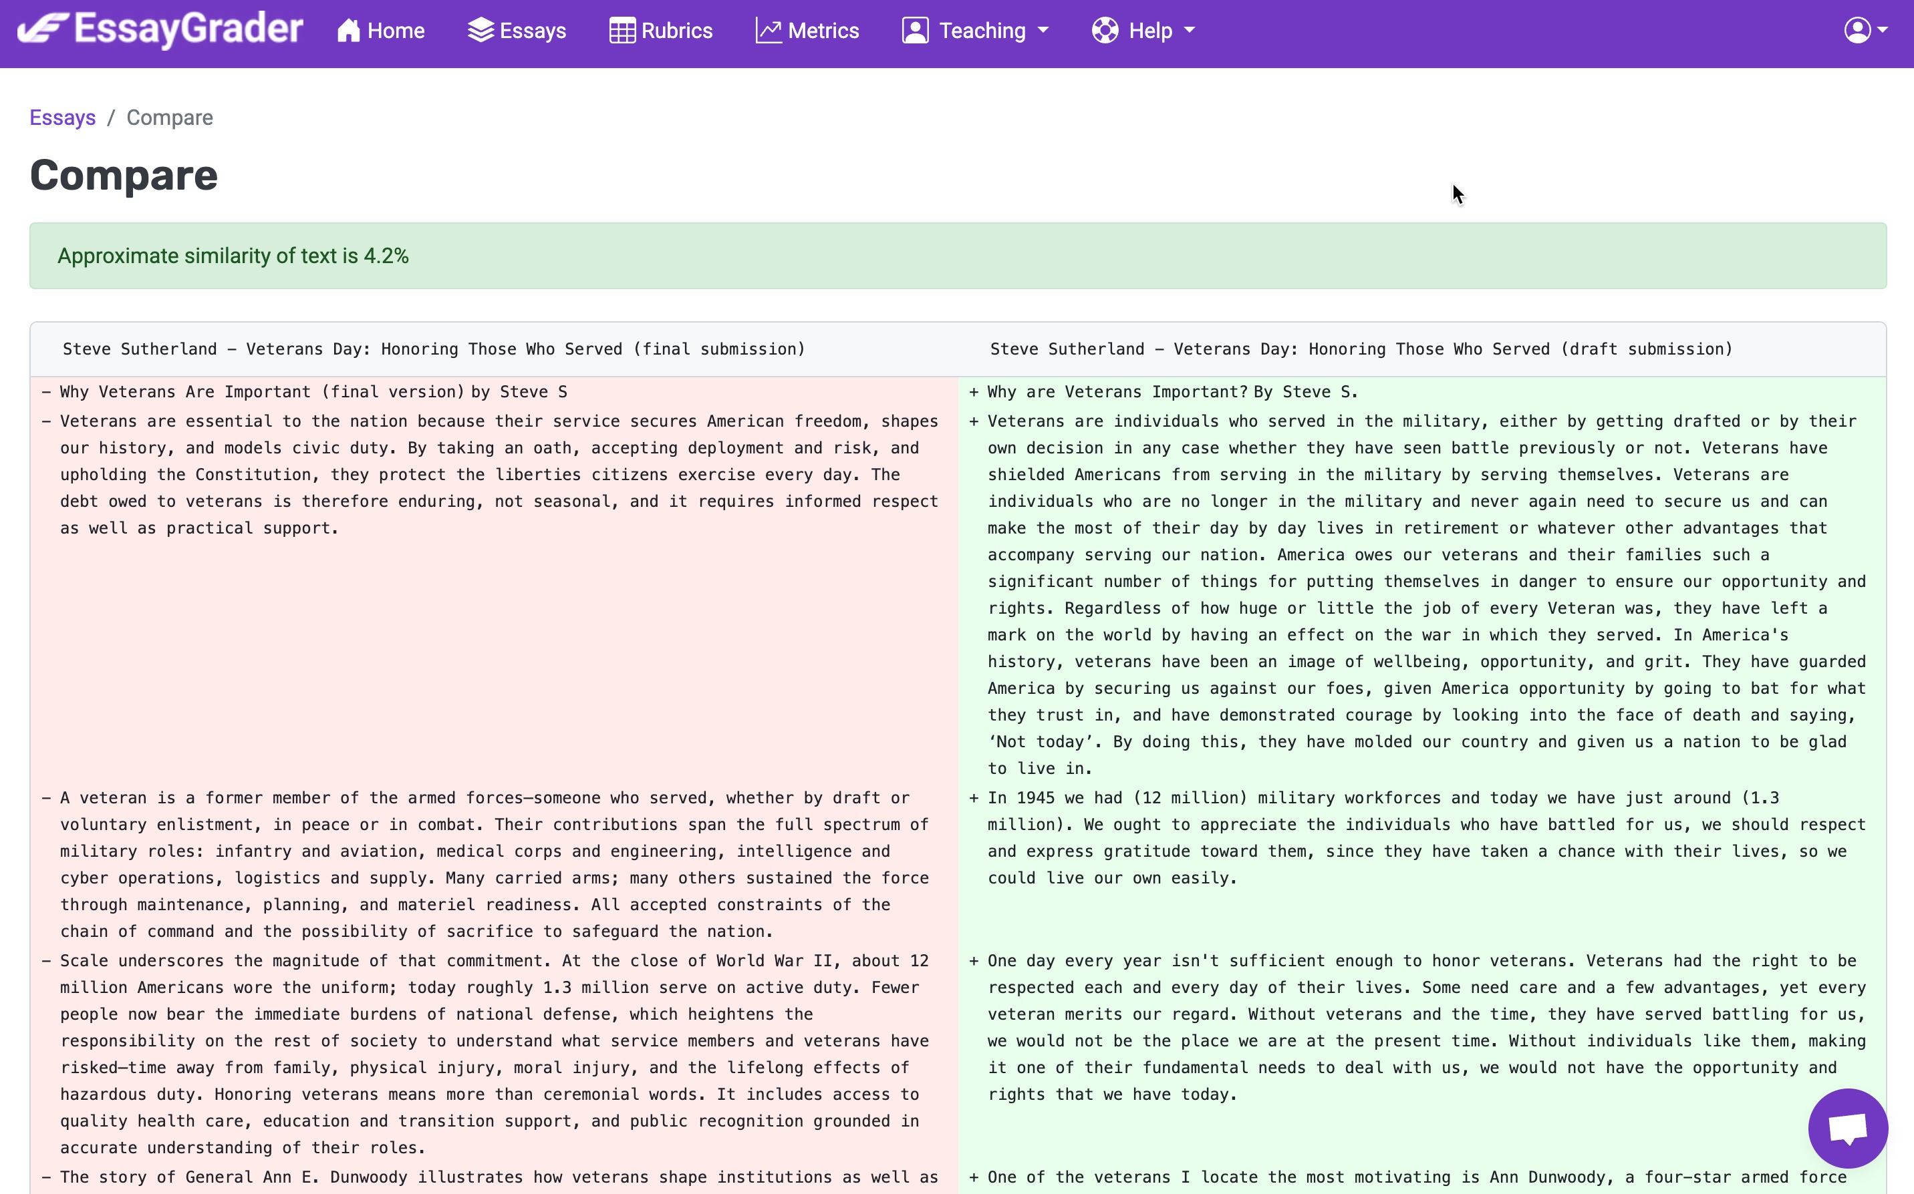Click the user account avatar icon

[x=1857, y=31]
